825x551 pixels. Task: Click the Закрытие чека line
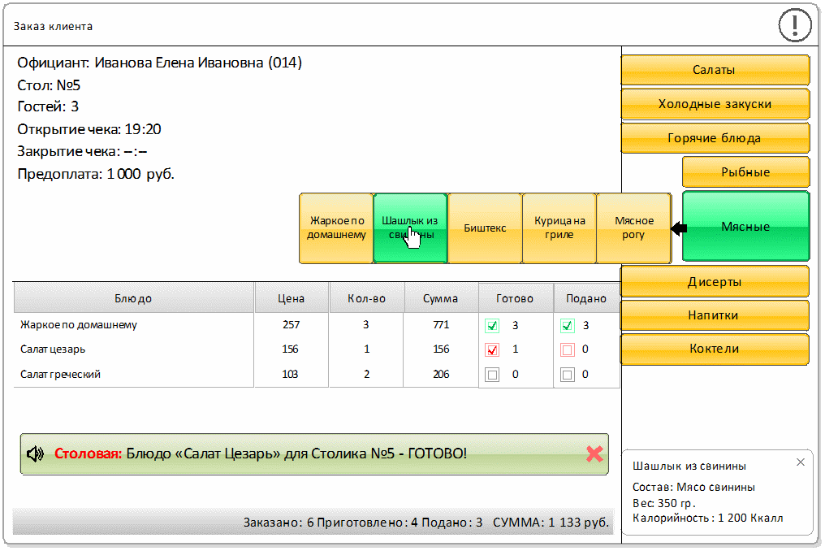pos(82,152)
